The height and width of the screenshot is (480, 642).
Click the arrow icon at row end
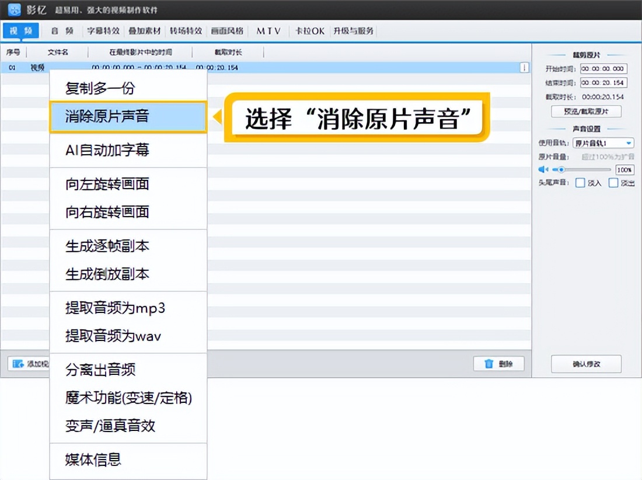pos(524,68)
